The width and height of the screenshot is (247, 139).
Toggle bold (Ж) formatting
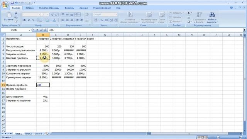pyautogui.click(x=24, y=20)
